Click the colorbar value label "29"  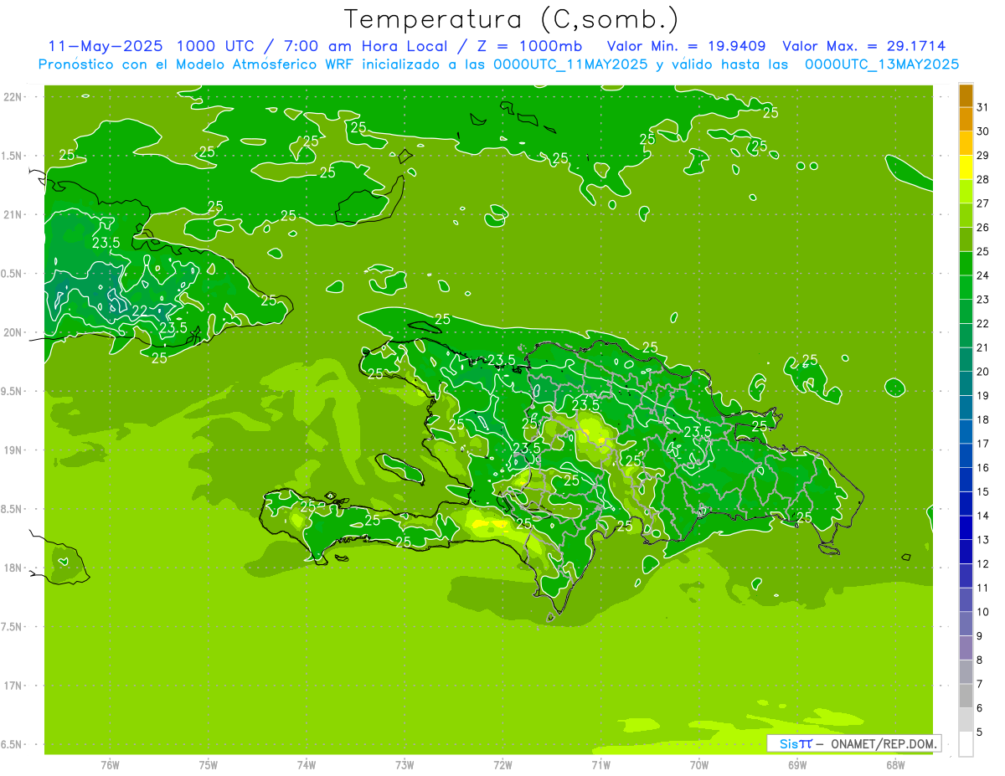pyautogui.click(x=983, y=155)
